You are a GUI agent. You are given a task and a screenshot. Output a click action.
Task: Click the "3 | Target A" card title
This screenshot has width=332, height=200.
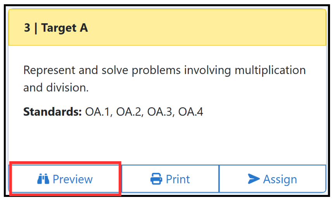click(x=56, y=28)
